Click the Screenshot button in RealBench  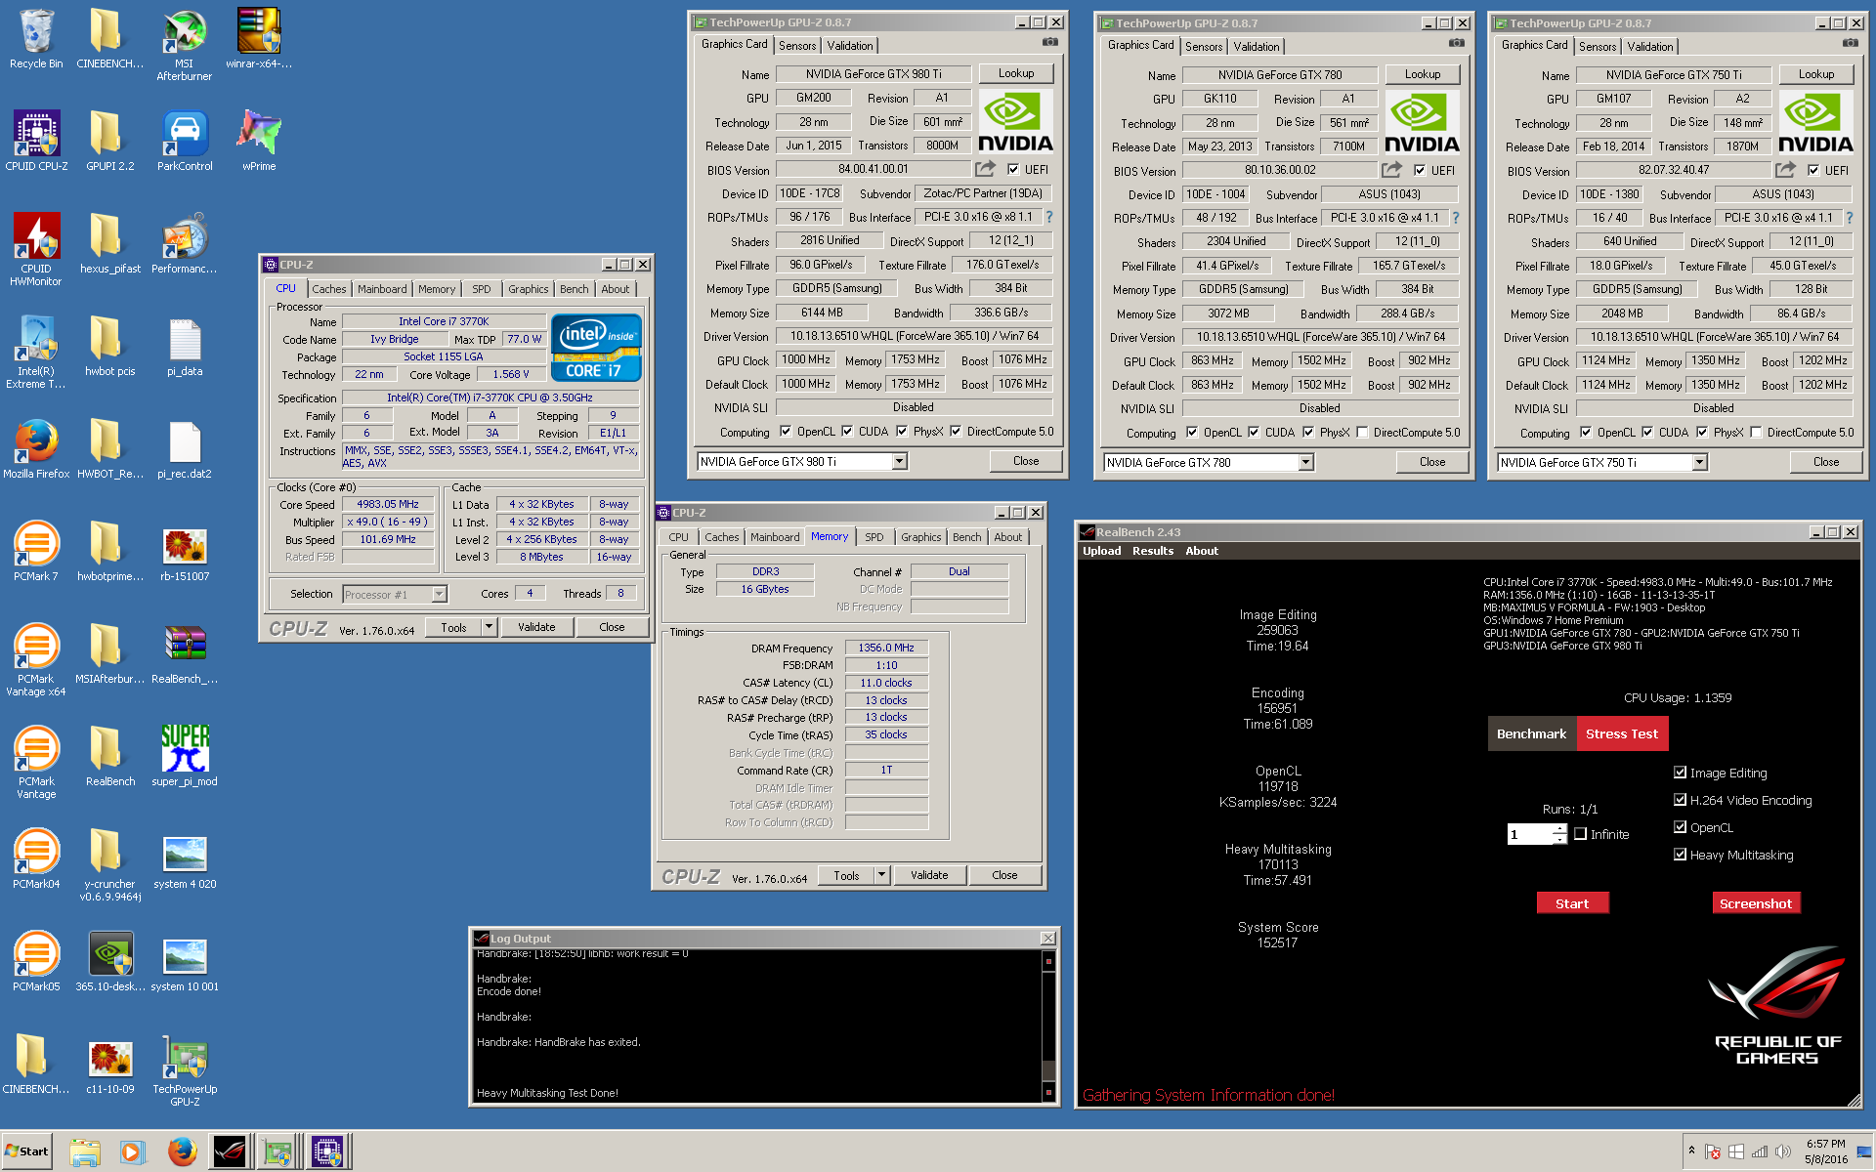[x=1756, y=903]
